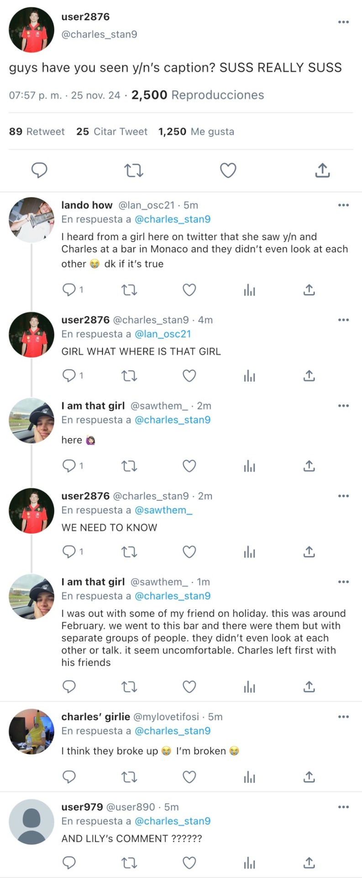The height and width of the screenshot is (878, 362).
Task: Open the 25 Citar Tweet list
Action: tap(112, 132)
